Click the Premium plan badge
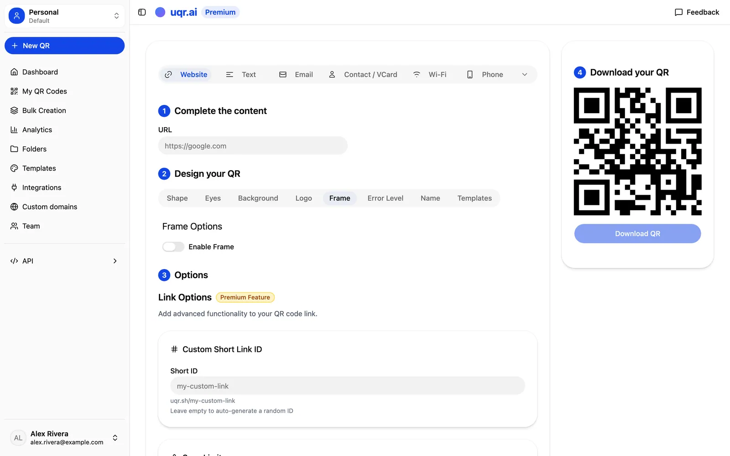 [220, 12]
